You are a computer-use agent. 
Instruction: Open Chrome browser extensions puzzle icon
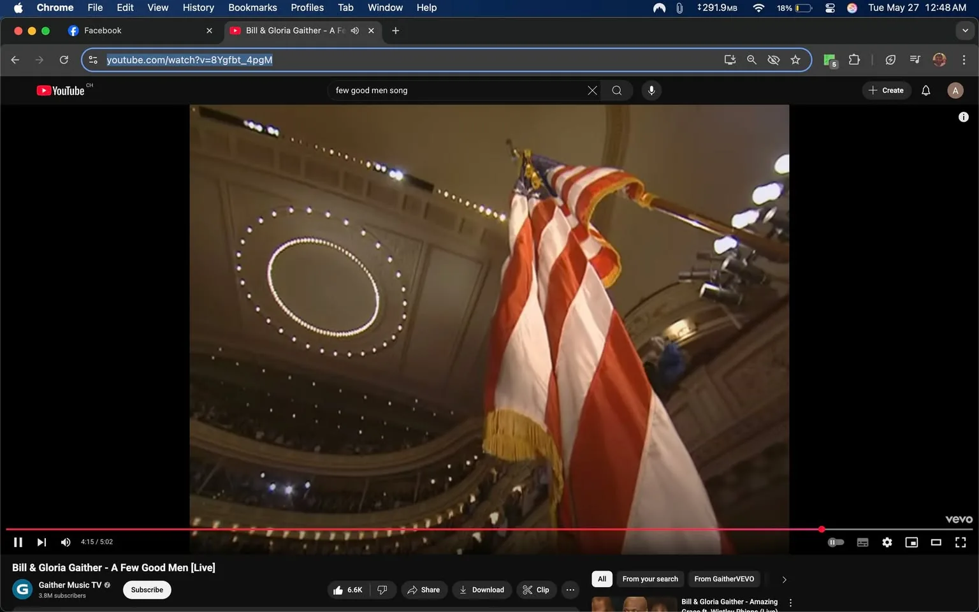(x=854, y=59)
